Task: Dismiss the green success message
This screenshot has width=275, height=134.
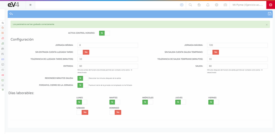Action: [x=267, y=24]
